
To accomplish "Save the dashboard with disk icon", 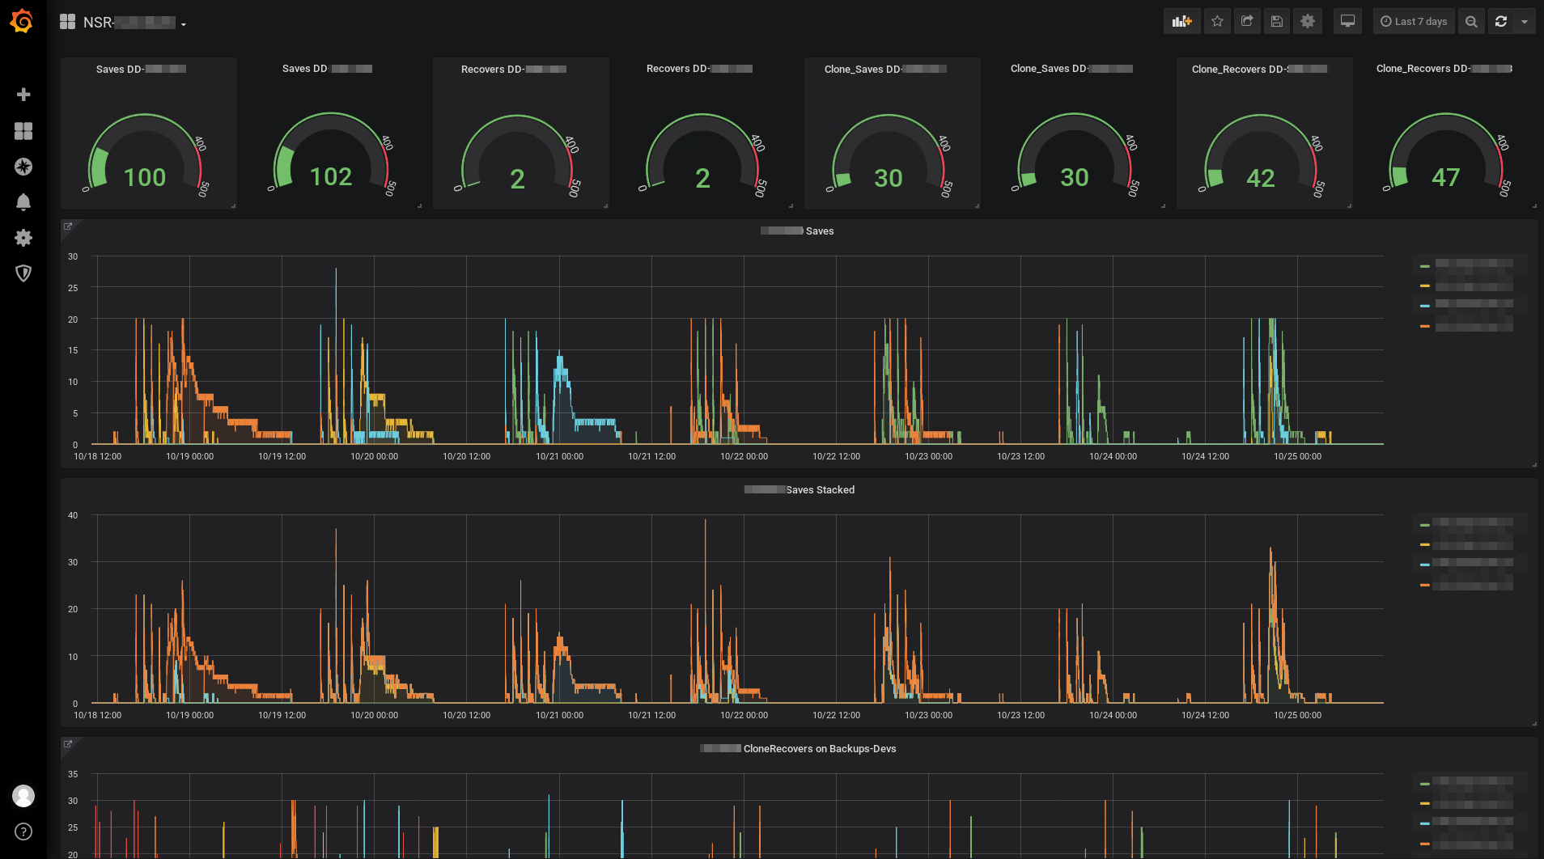I will [1277, 22].
